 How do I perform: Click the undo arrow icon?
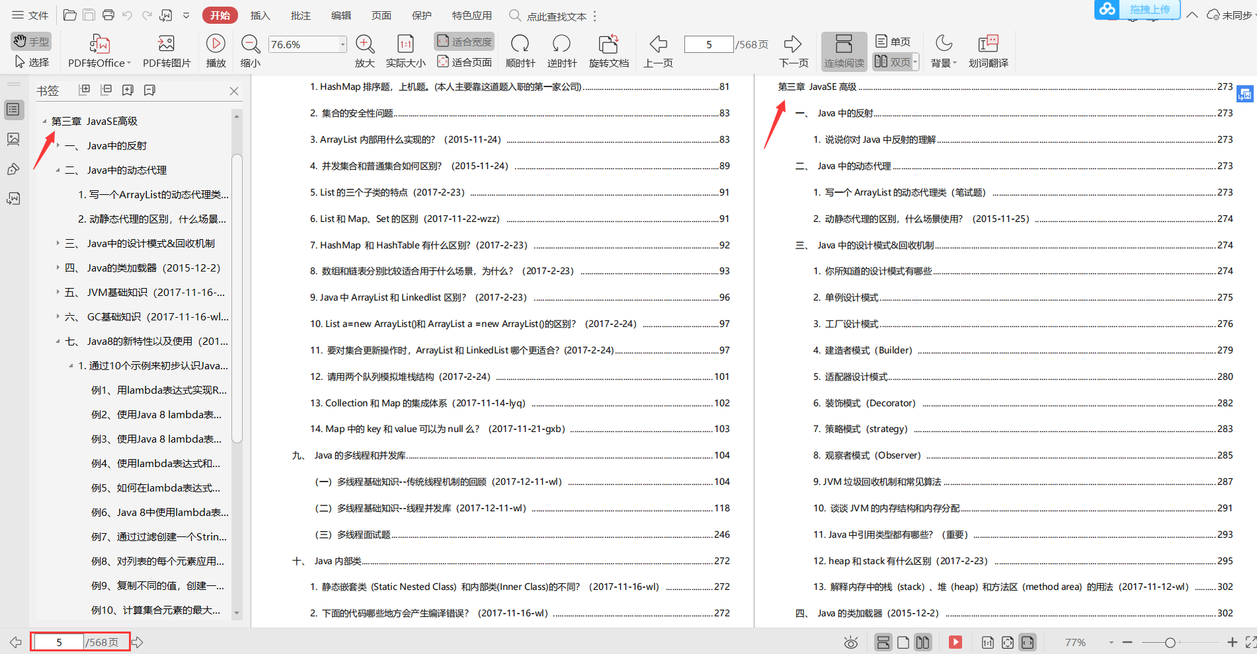click(128, 15)
